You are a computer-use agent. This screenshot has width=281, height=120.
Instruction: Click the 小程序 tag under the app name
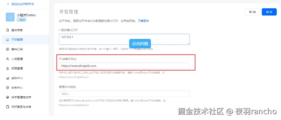click(x=21, y=20)
